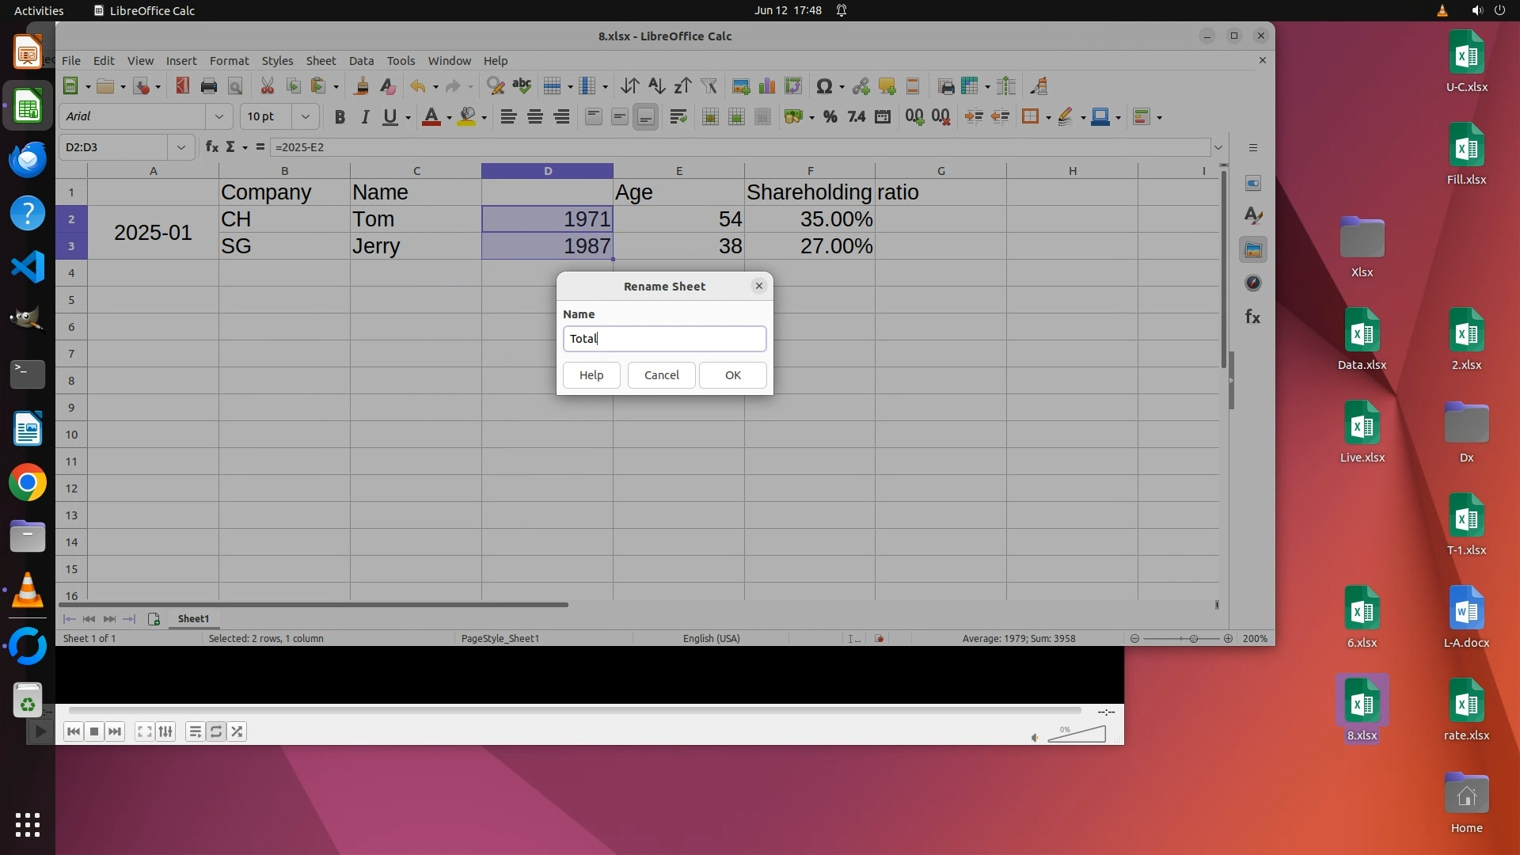This screenshot has height=855, width=1520.
Task: Open the Functions sidebar panel icon
Action: [1252, 317]
